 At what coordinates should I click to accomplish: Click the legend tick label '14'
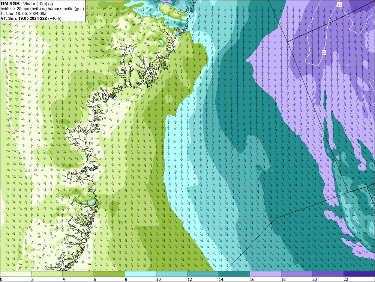pos(221,279)
